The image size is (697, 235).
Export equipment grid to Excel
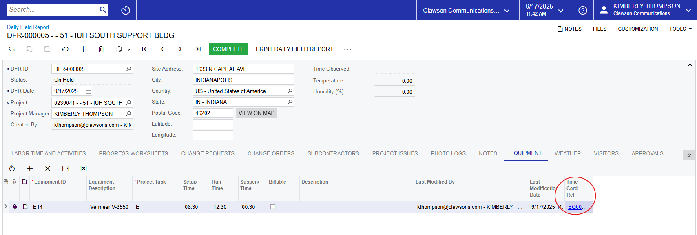(84, 168)
